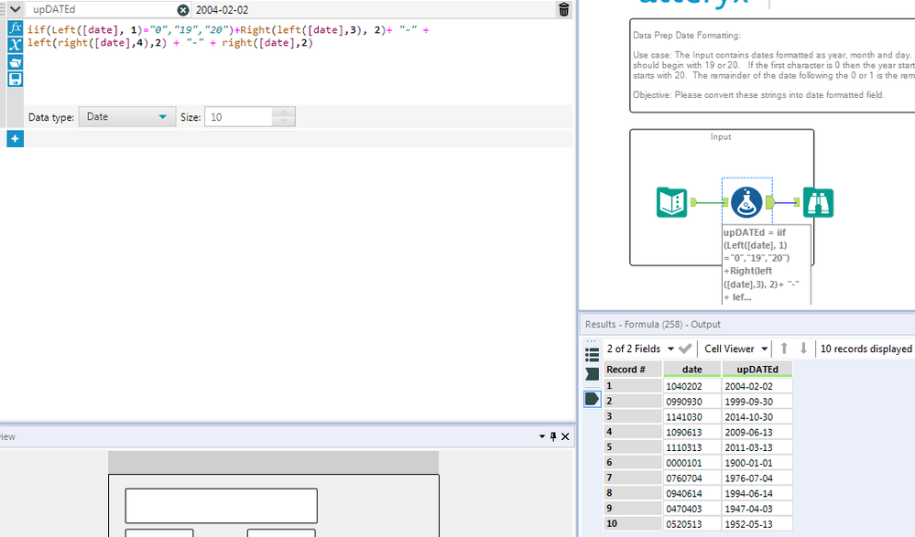Add a new expression with plus button
This screenshot has width=915, height=537.
tap(16, 139)
